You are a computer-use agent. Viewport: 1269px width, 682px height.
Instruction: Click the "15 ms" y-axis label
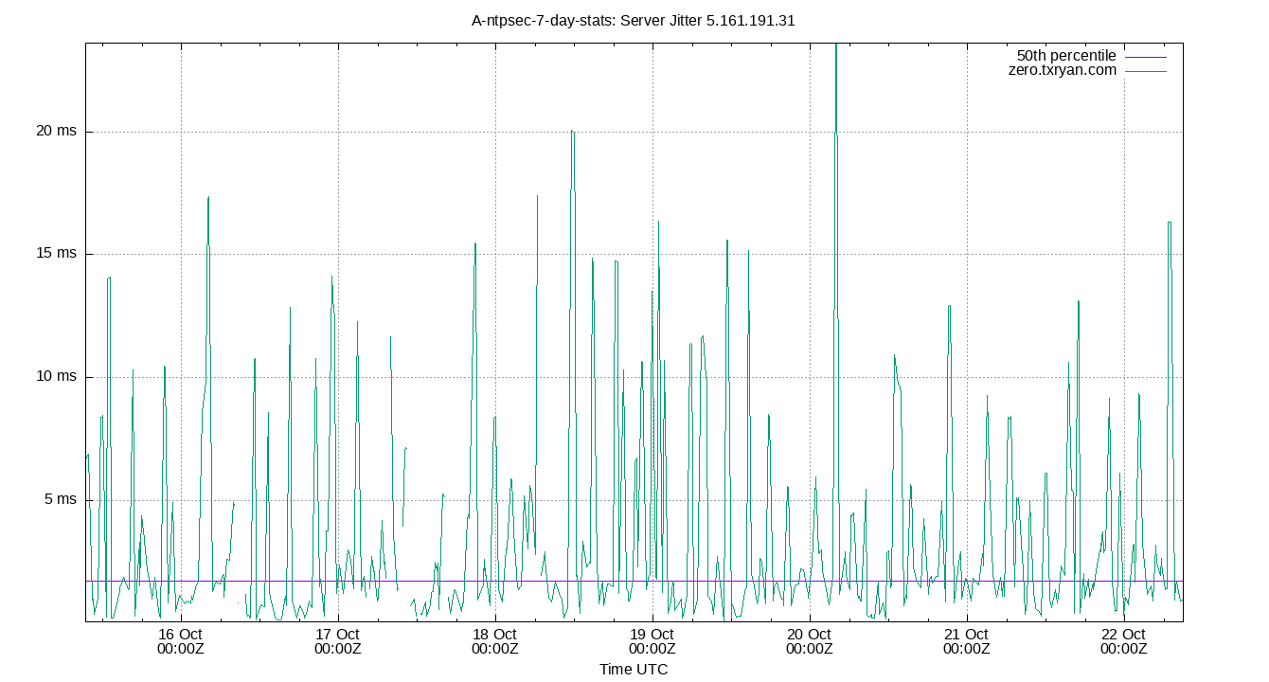coord(56,254)
